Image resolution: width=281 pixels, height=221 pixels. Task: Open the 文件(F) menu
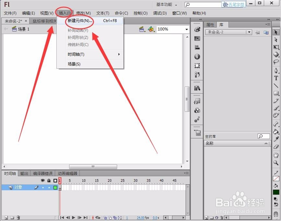[10, 13]
